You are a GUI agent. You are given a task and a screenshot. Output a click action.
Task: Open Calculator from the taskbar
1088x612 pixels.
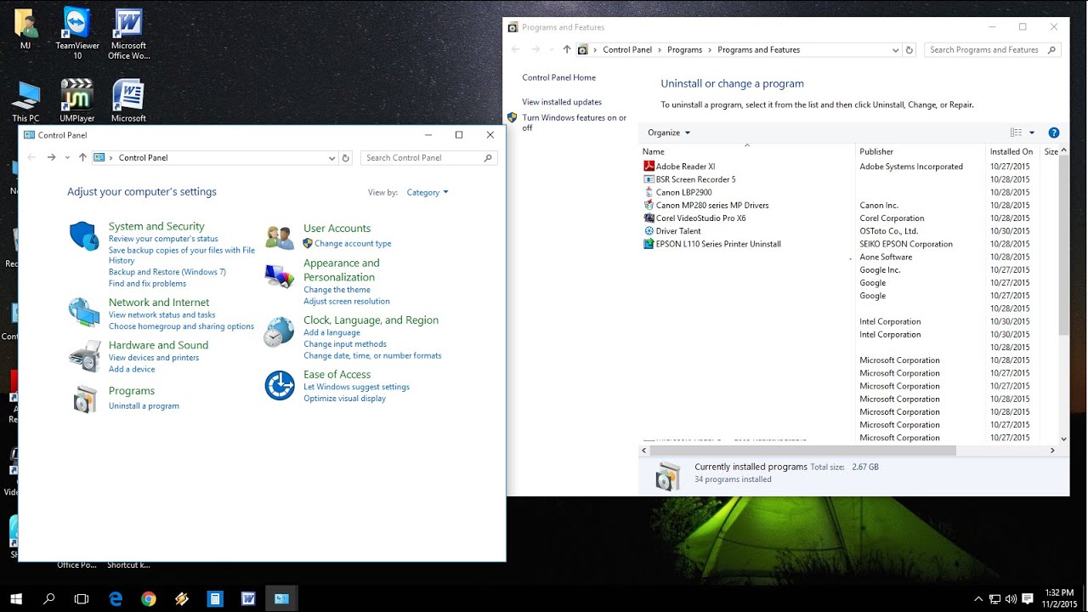[215, 598]
